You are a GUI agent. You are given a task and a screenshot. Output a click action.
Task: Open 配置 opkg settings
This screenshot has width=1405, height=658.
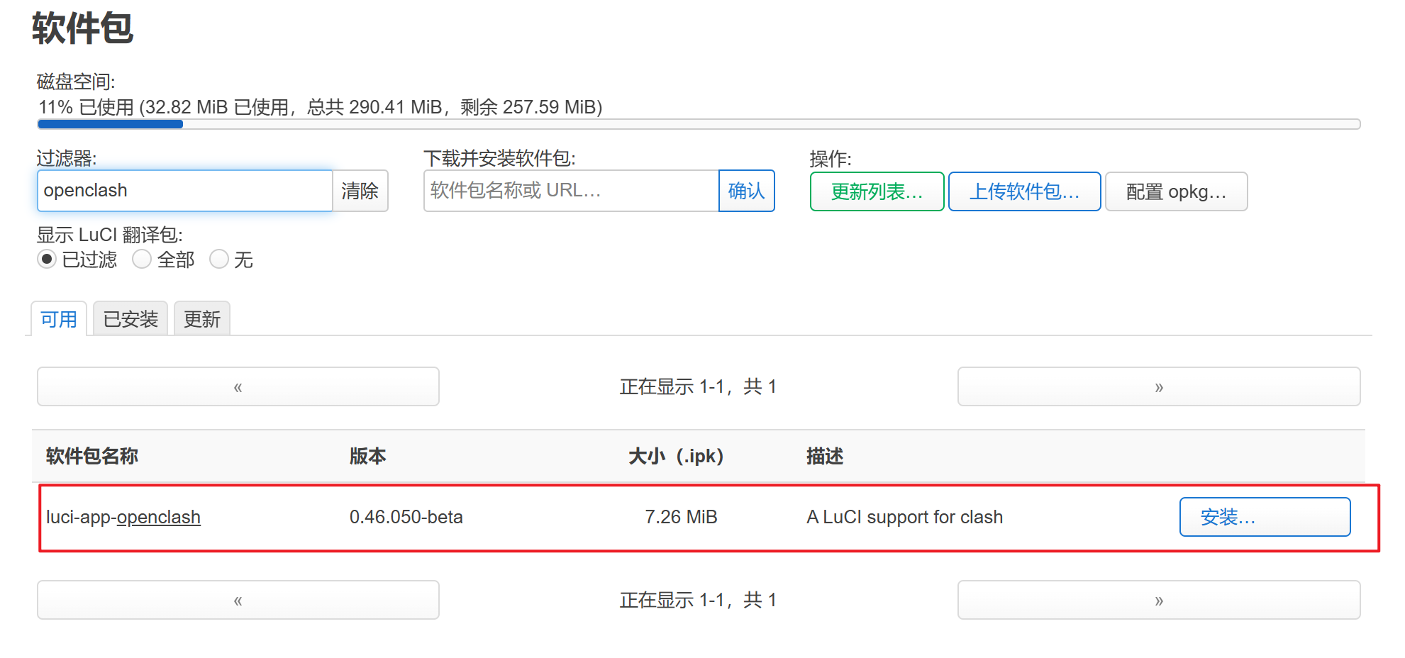1176,191
